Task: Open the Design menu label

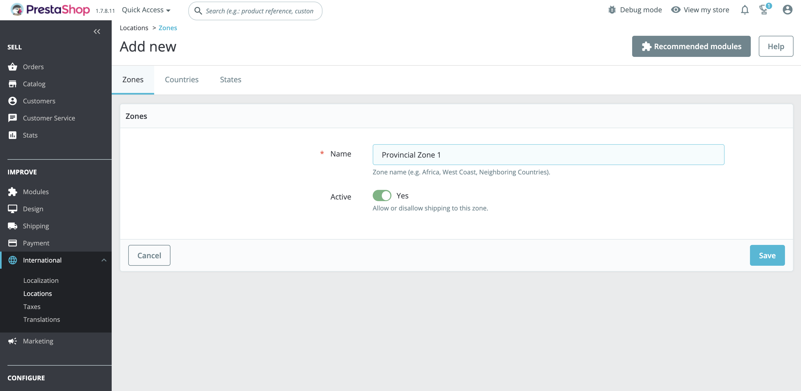Action: tap(33, 209)
